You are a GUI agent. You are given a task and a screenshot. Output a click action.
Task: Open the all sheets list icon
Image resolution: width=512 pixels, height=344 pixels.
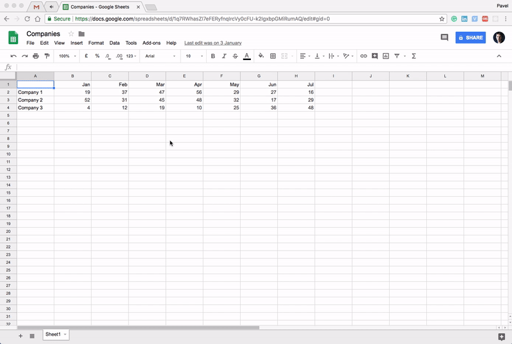(x=32, y=336)
